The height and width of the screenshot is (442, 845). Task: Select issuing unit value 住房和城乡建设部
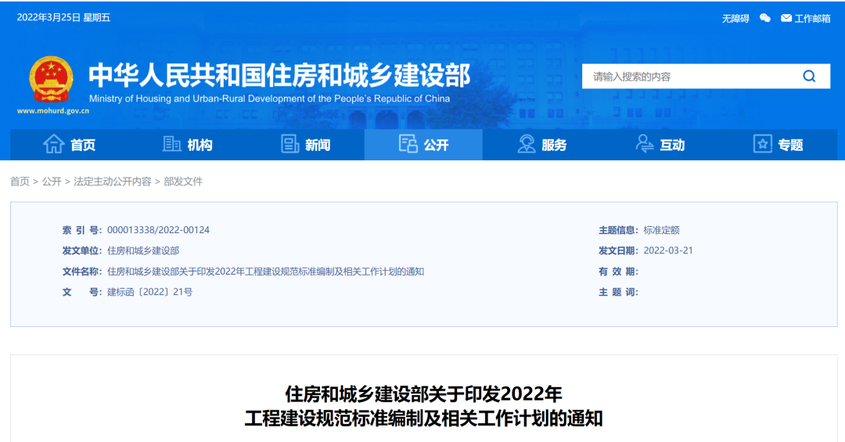[x=143, y=250]
